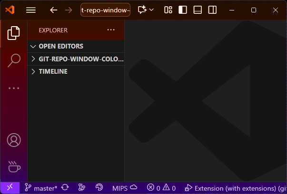Toggle secondary side bar
This screenshot has height=194, width=287.
click(212, 10)
